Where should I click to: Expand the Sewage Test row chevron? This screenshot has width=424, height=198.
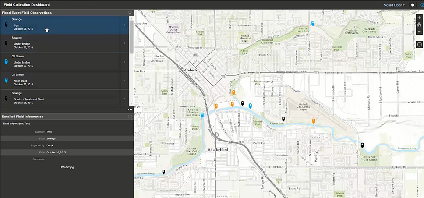point(124,25)
